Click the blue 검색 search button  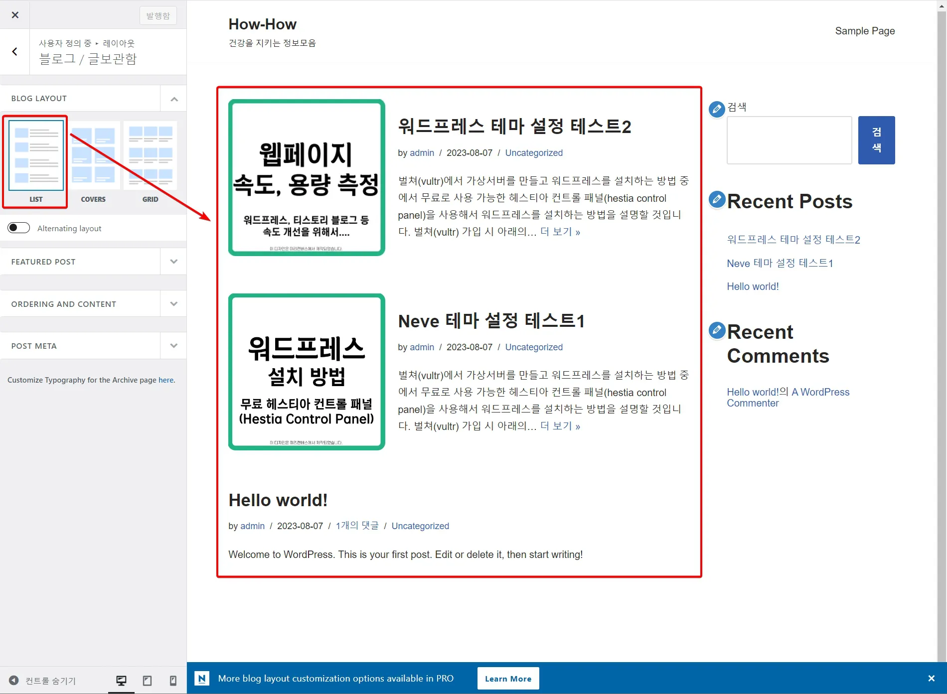coord(876,140)
